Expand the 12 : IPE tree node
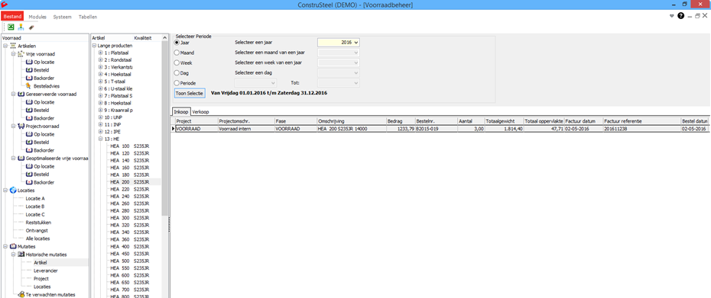 pos(100,132)
